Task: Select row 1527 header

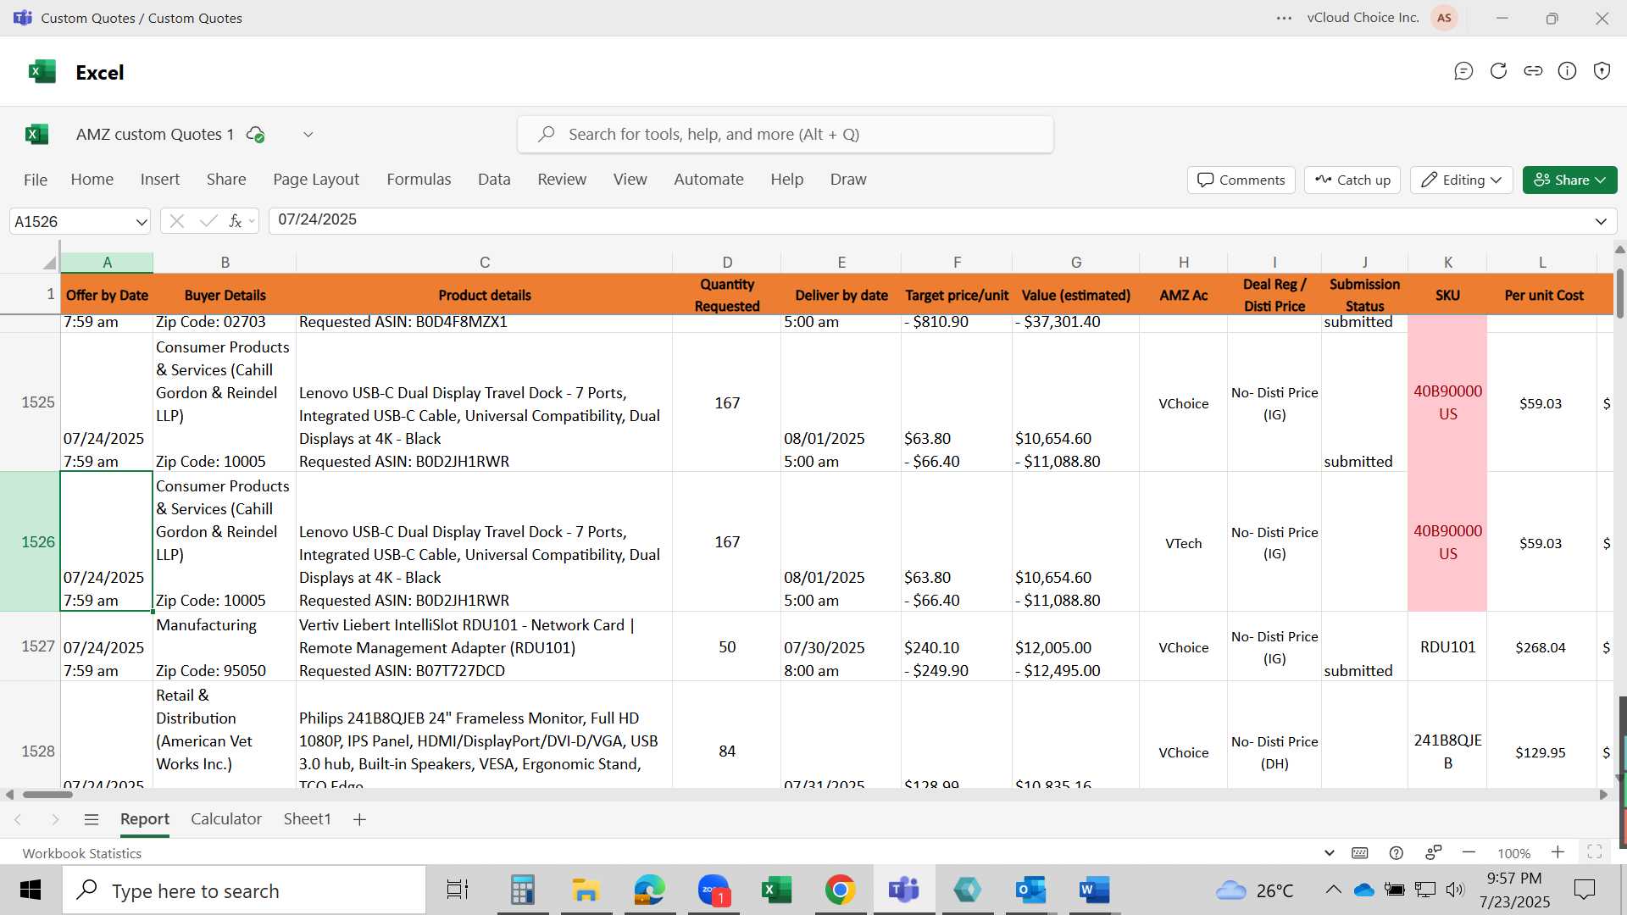Action: pos(31,646)
